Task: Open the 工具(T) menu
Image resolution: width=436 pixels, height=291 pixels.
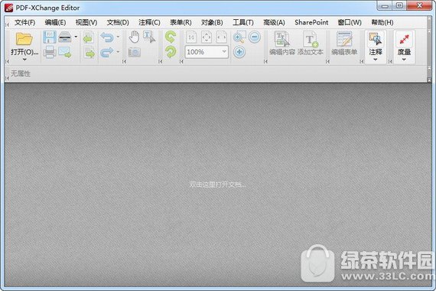Action: pyautogui.click(x=243, y=22)
